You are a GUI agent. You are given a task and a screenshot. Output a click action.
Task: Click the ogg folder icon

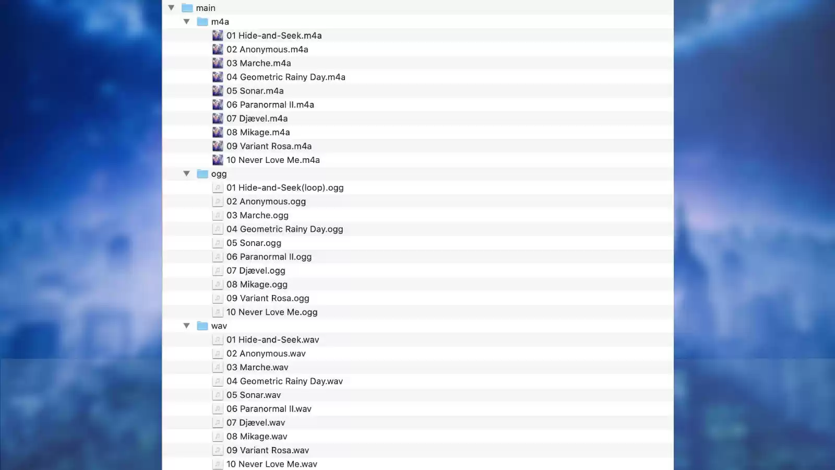click(x=202, y=174)
